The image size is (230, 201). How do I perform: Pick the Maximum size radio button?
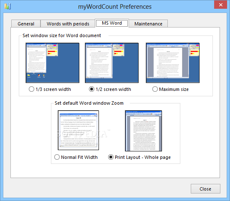155,89
